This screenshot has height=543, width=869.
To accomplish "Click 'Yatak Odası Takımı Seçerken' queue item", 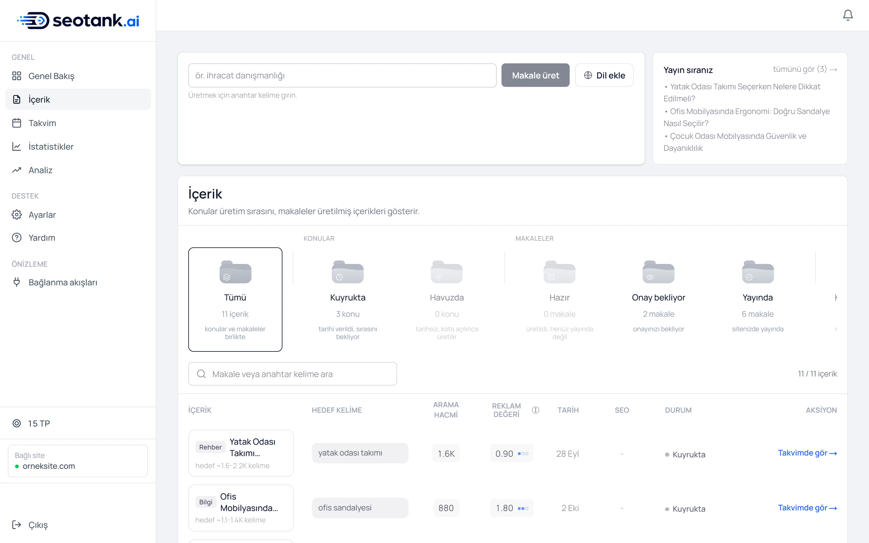I will point(742,93).
